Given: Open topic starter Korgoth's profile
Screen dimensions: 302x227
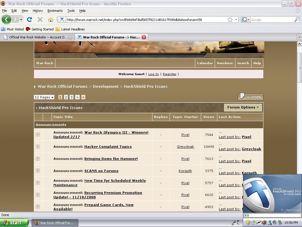Looking at the screenshot, I should click(x=185, y=171).
